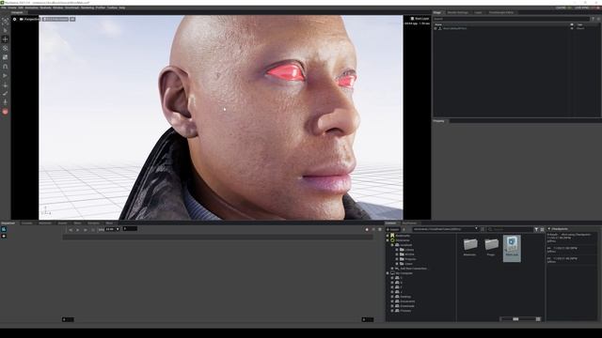
Task: Click the filter funnel icon in Content browser
Action: coord(536,229)
